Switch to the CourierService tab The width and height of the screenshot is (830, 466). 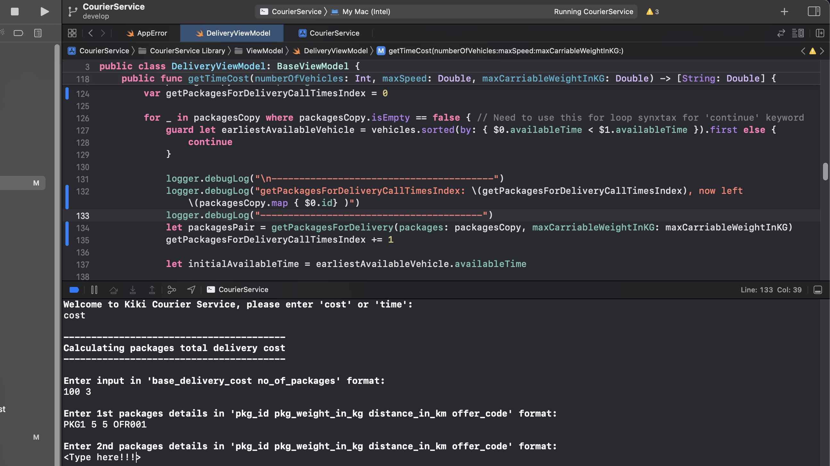click(x=329, y=33)
